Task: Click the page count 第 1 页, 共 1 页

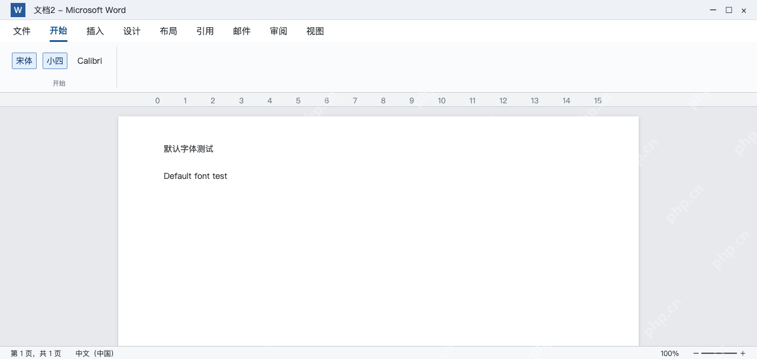Action: coord(36,353)
